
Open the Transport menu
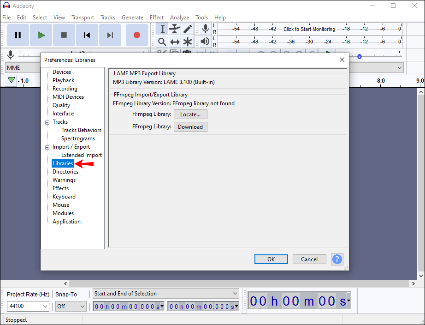click(x=83, y=18)
